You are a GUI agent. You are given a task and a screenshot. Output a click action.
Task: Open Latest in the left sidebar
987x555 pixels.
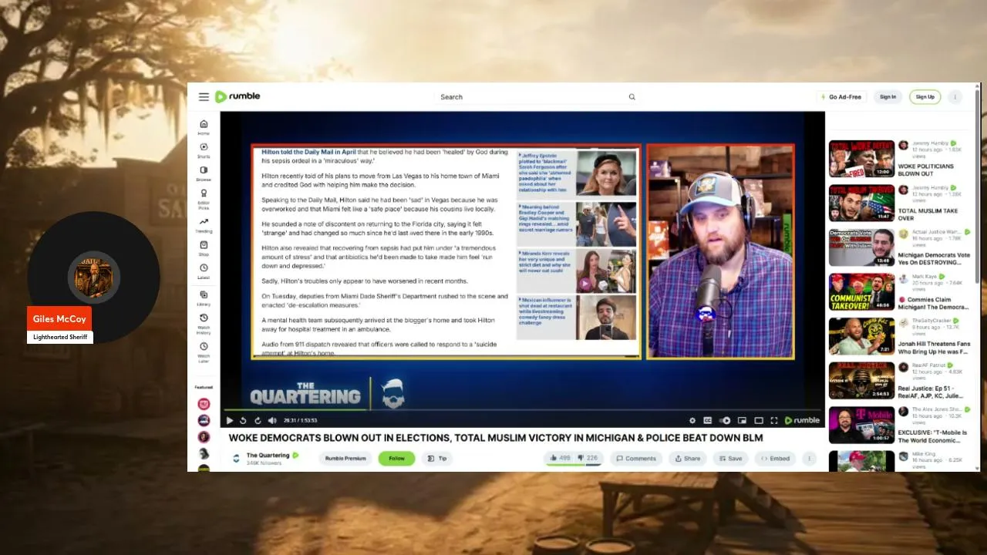(x=204, y=271)
